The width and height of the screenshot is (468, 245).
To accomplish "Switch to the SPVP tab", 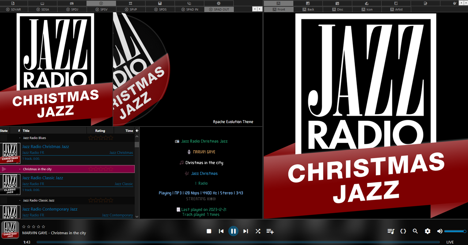I will (131, 9).
